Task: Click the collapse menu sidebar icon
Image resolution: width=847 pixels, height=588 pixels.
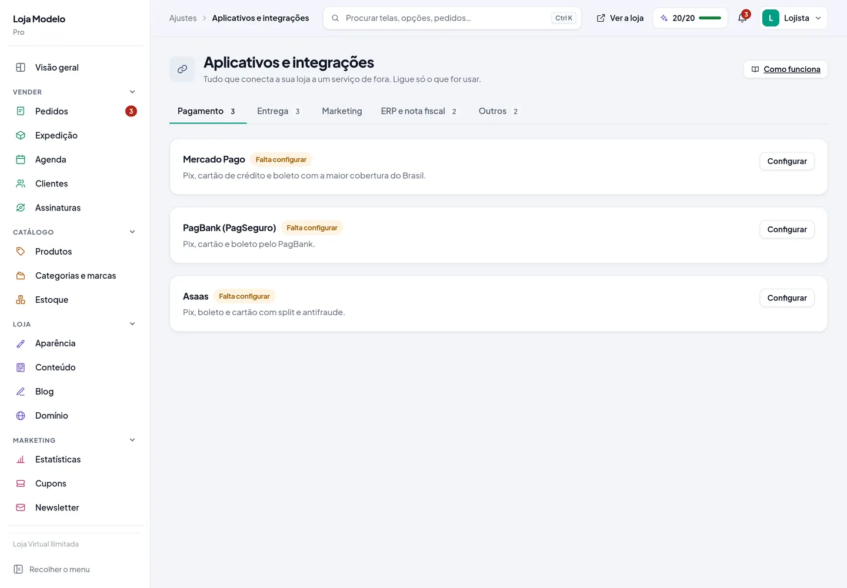Action: click(x=18, y=569)
